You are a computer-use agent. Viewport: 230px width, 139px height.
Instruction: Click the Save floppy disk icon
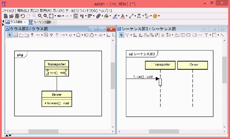click(17, 16)
